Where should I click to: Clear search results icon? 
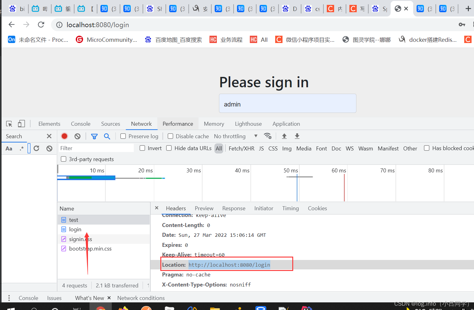coord(49,148)
